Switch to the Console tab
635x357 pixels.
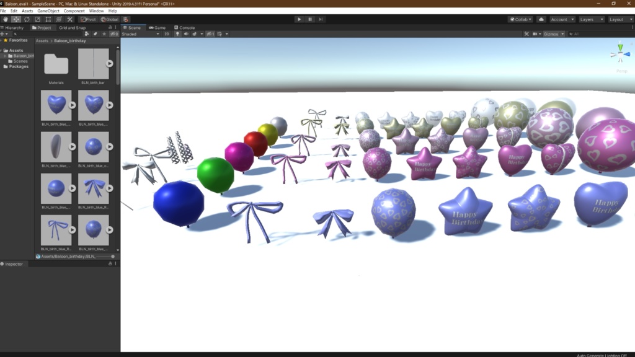185,27
